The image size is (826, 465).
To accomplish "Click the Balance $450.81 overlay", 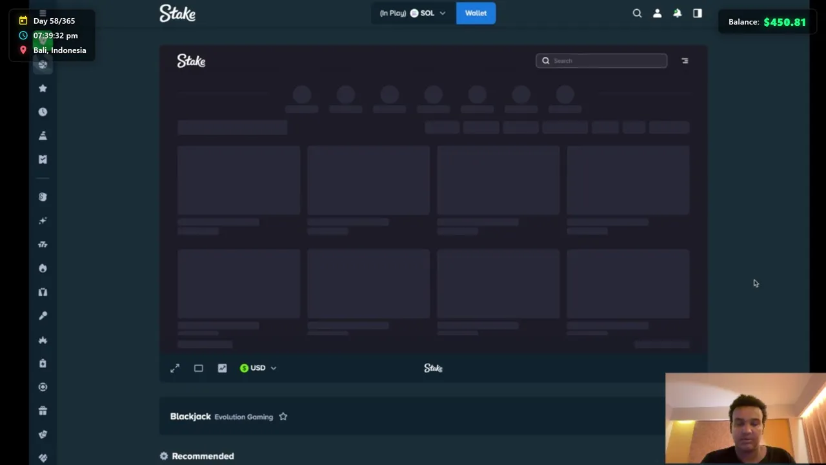I will coord(767,22).
